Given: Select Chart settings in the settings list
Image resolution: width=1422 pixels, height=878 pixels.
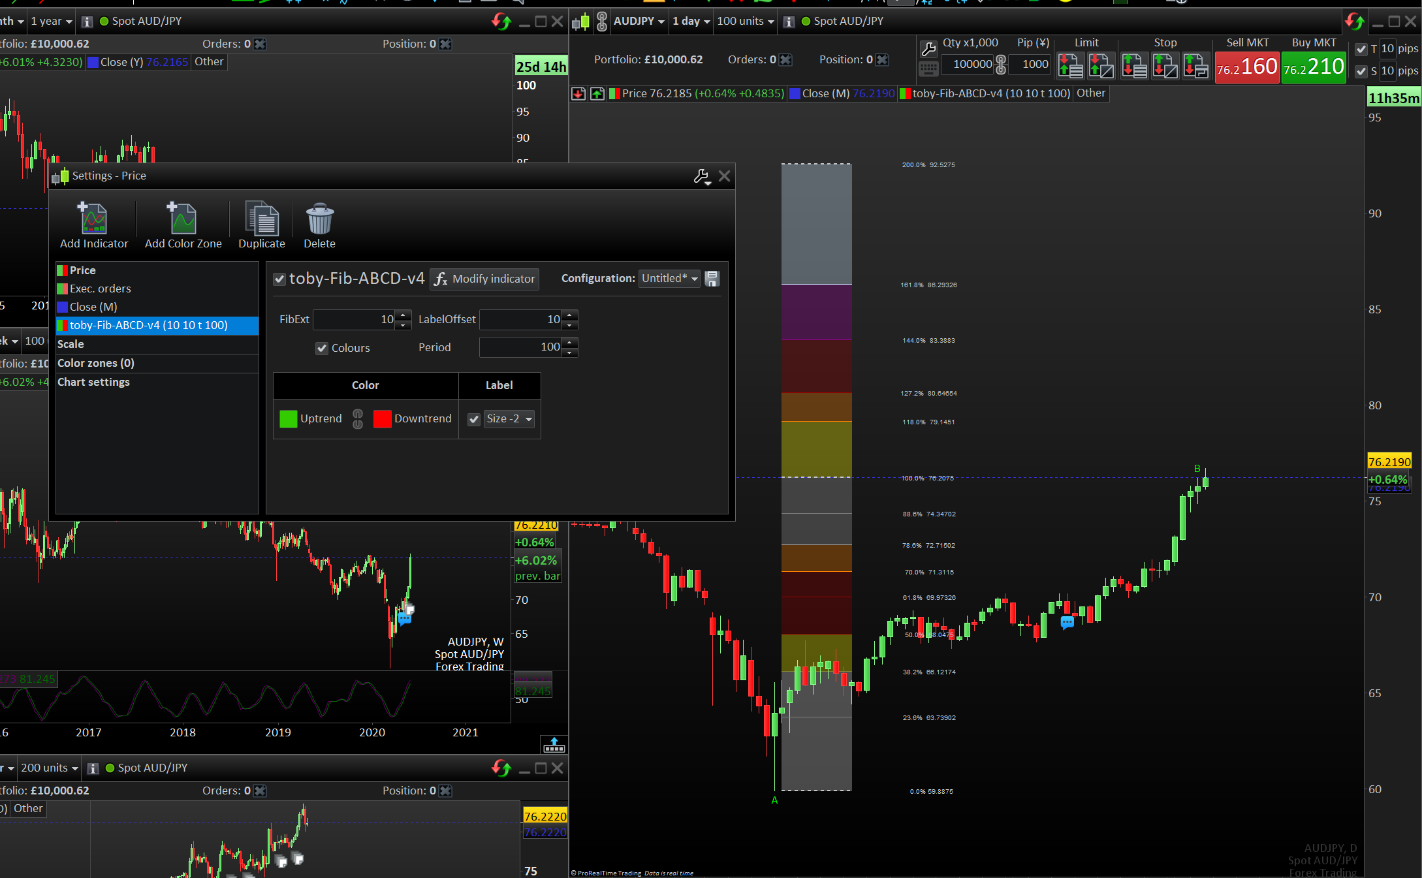Looking at the screenshot, I should [x=93, y=382].
